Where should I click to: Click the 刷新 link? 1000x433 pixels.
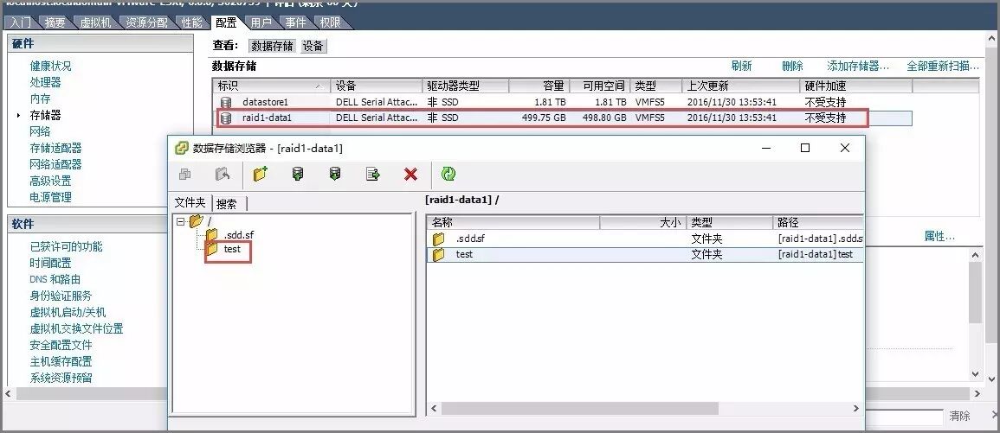(x=742, y=66)
